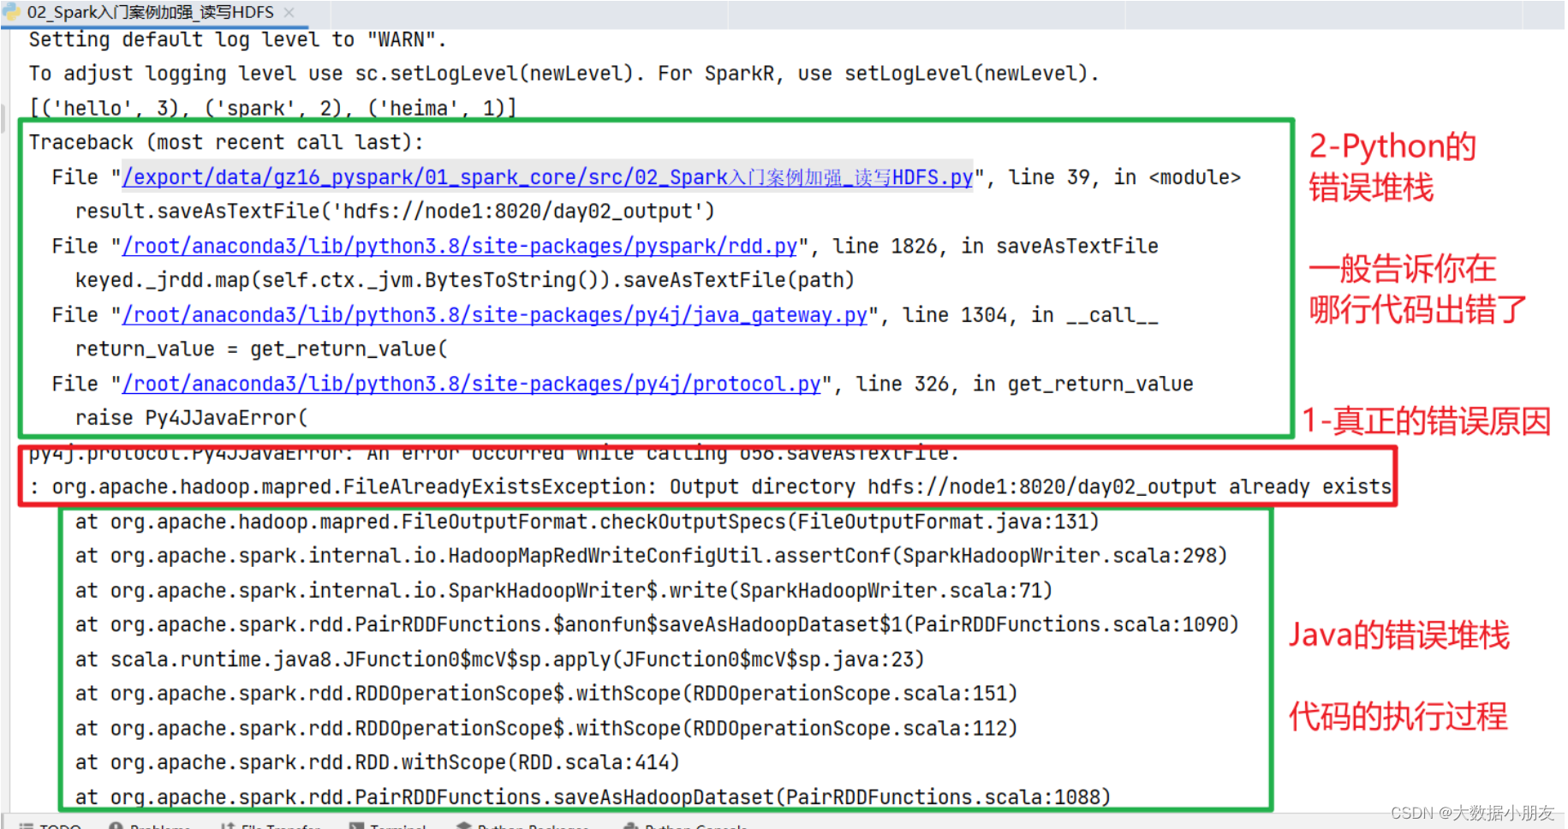This screenshot has height=829, width=1568.
Task: Click the PairRDDFunctions.scala:1088 stack frame
Action: pyautogui.click(x=593, y=797)
